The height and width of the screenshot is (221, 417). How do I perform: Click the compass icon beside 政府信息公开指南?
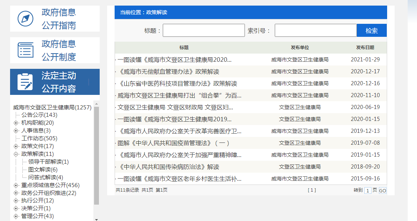pos(25,18)
